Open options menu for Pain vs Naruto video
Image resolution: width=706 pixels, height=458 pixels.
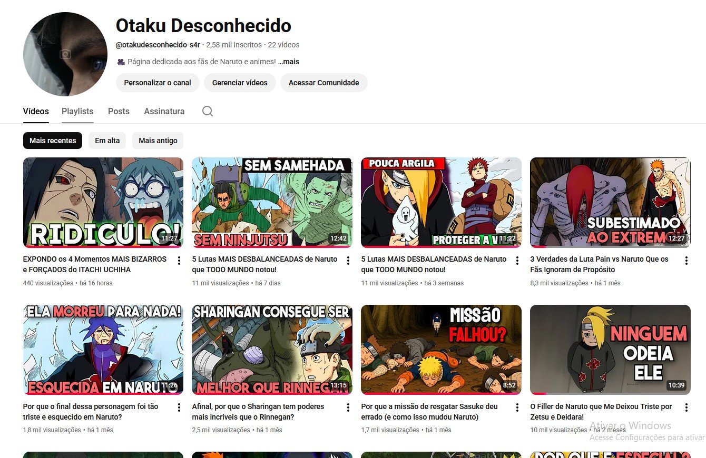coord(686,261)
